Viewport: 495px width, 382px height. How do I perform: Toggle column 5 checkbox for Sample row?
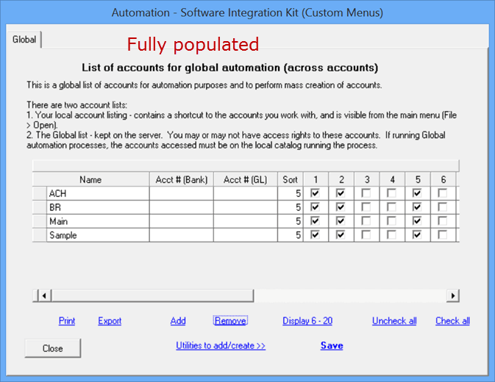(418, 235)
